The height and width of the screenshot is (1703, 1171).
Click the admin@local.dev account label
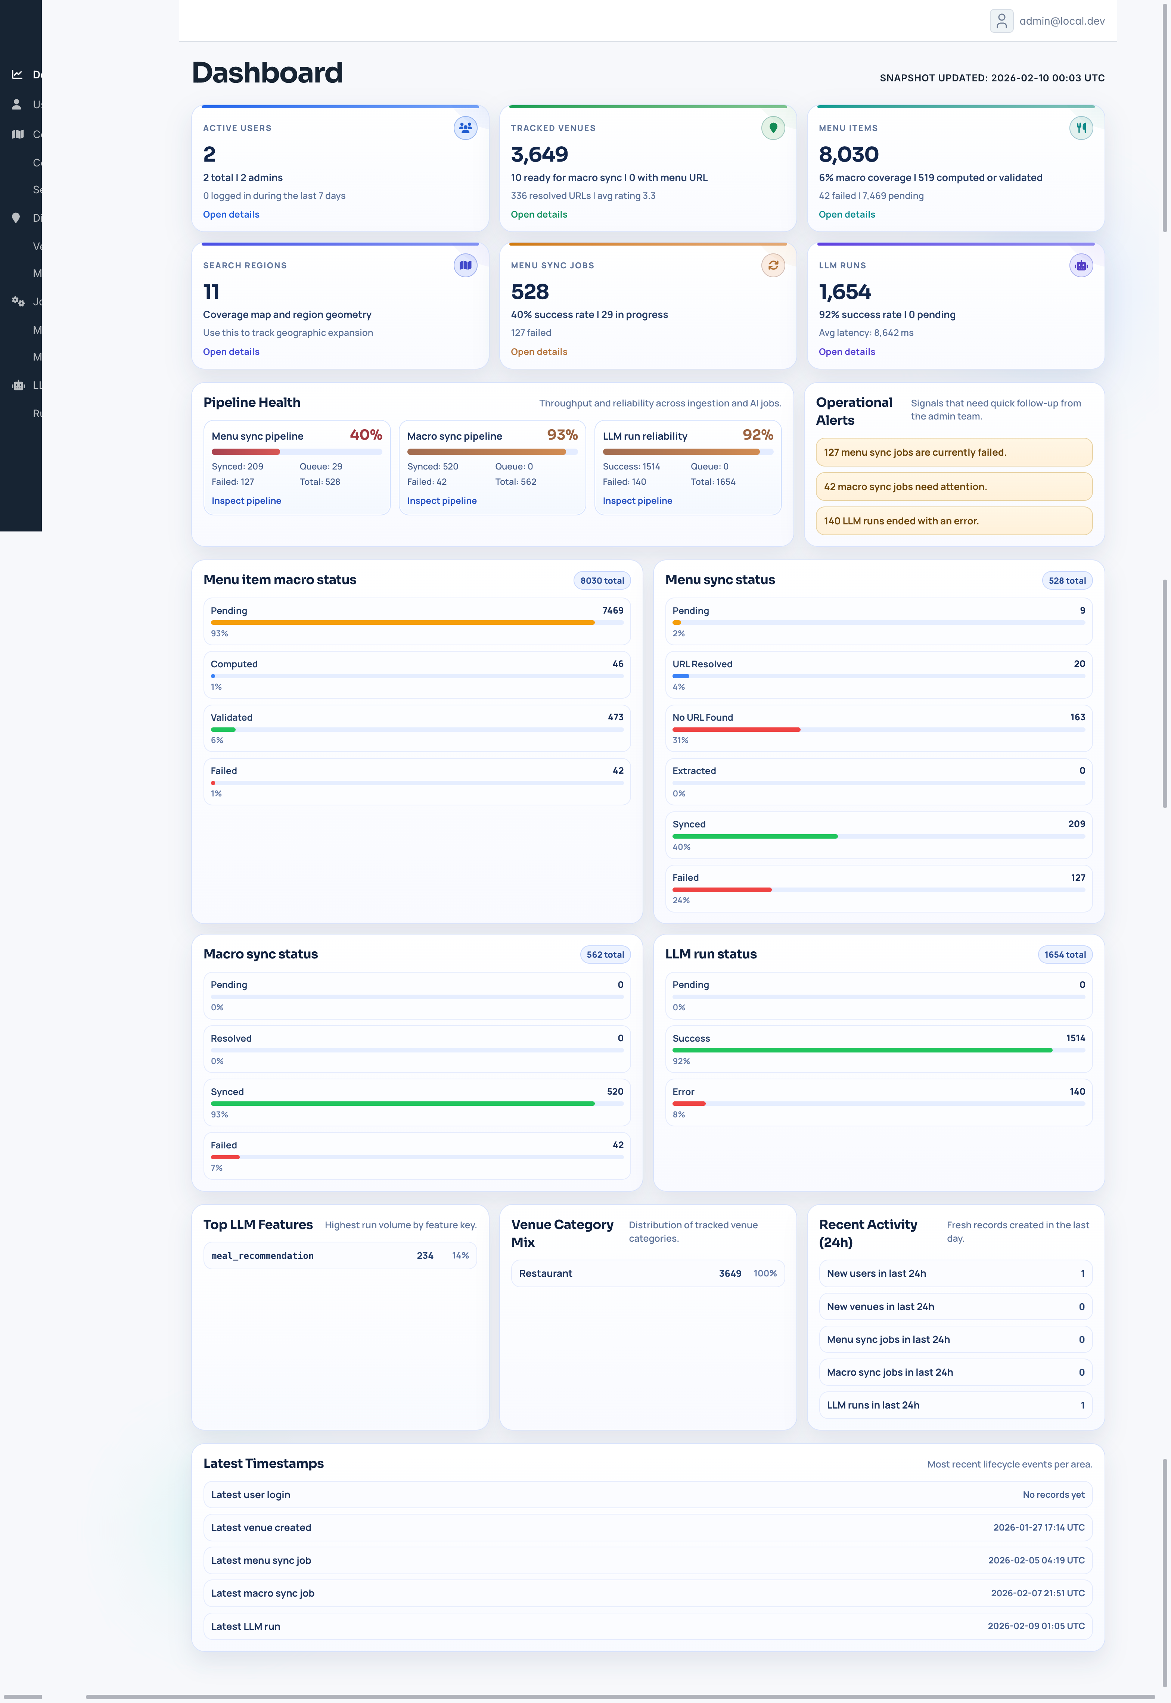pos(1061,21)
